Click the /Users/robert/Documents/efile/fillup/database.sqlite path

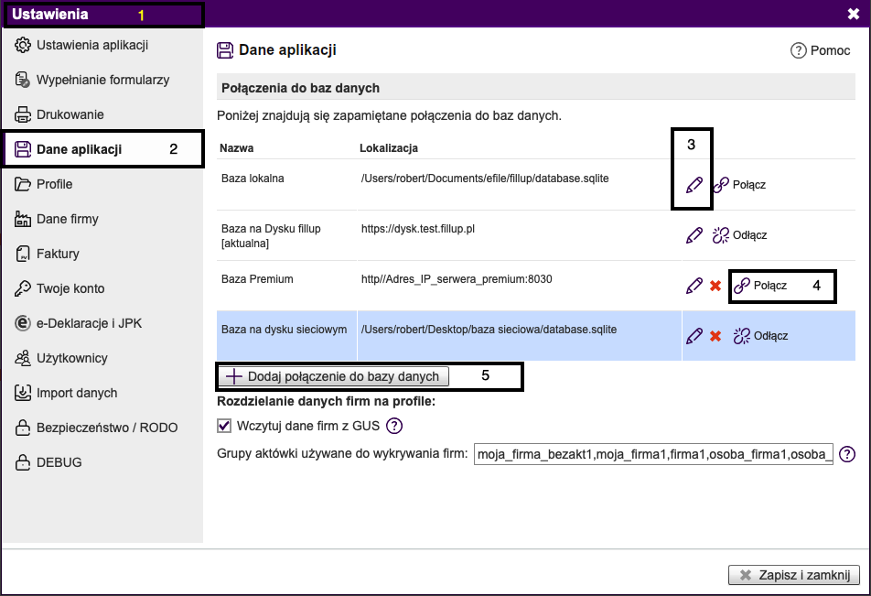tap(485, 179)
